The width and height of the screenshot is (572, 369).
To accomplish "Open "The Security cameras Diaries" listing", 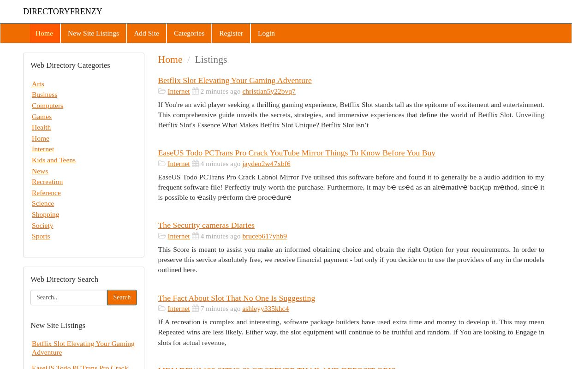I will pyautogui.click(x=206, y=225).
